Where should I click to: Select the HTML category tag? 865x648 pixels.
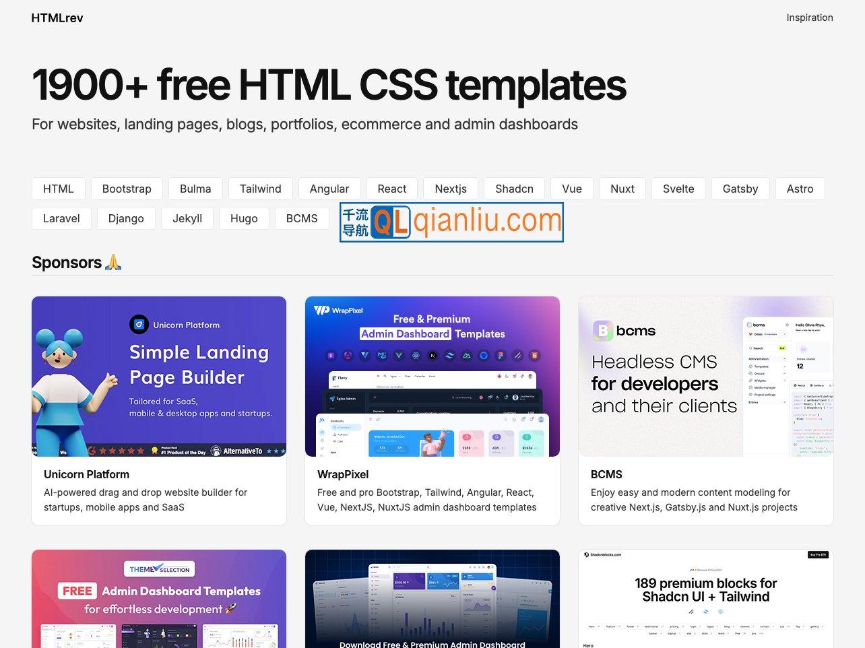[59, 189]
